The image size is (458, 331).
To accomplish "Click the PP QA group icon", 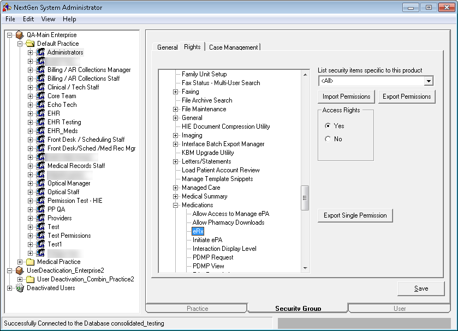I will 40,209.
